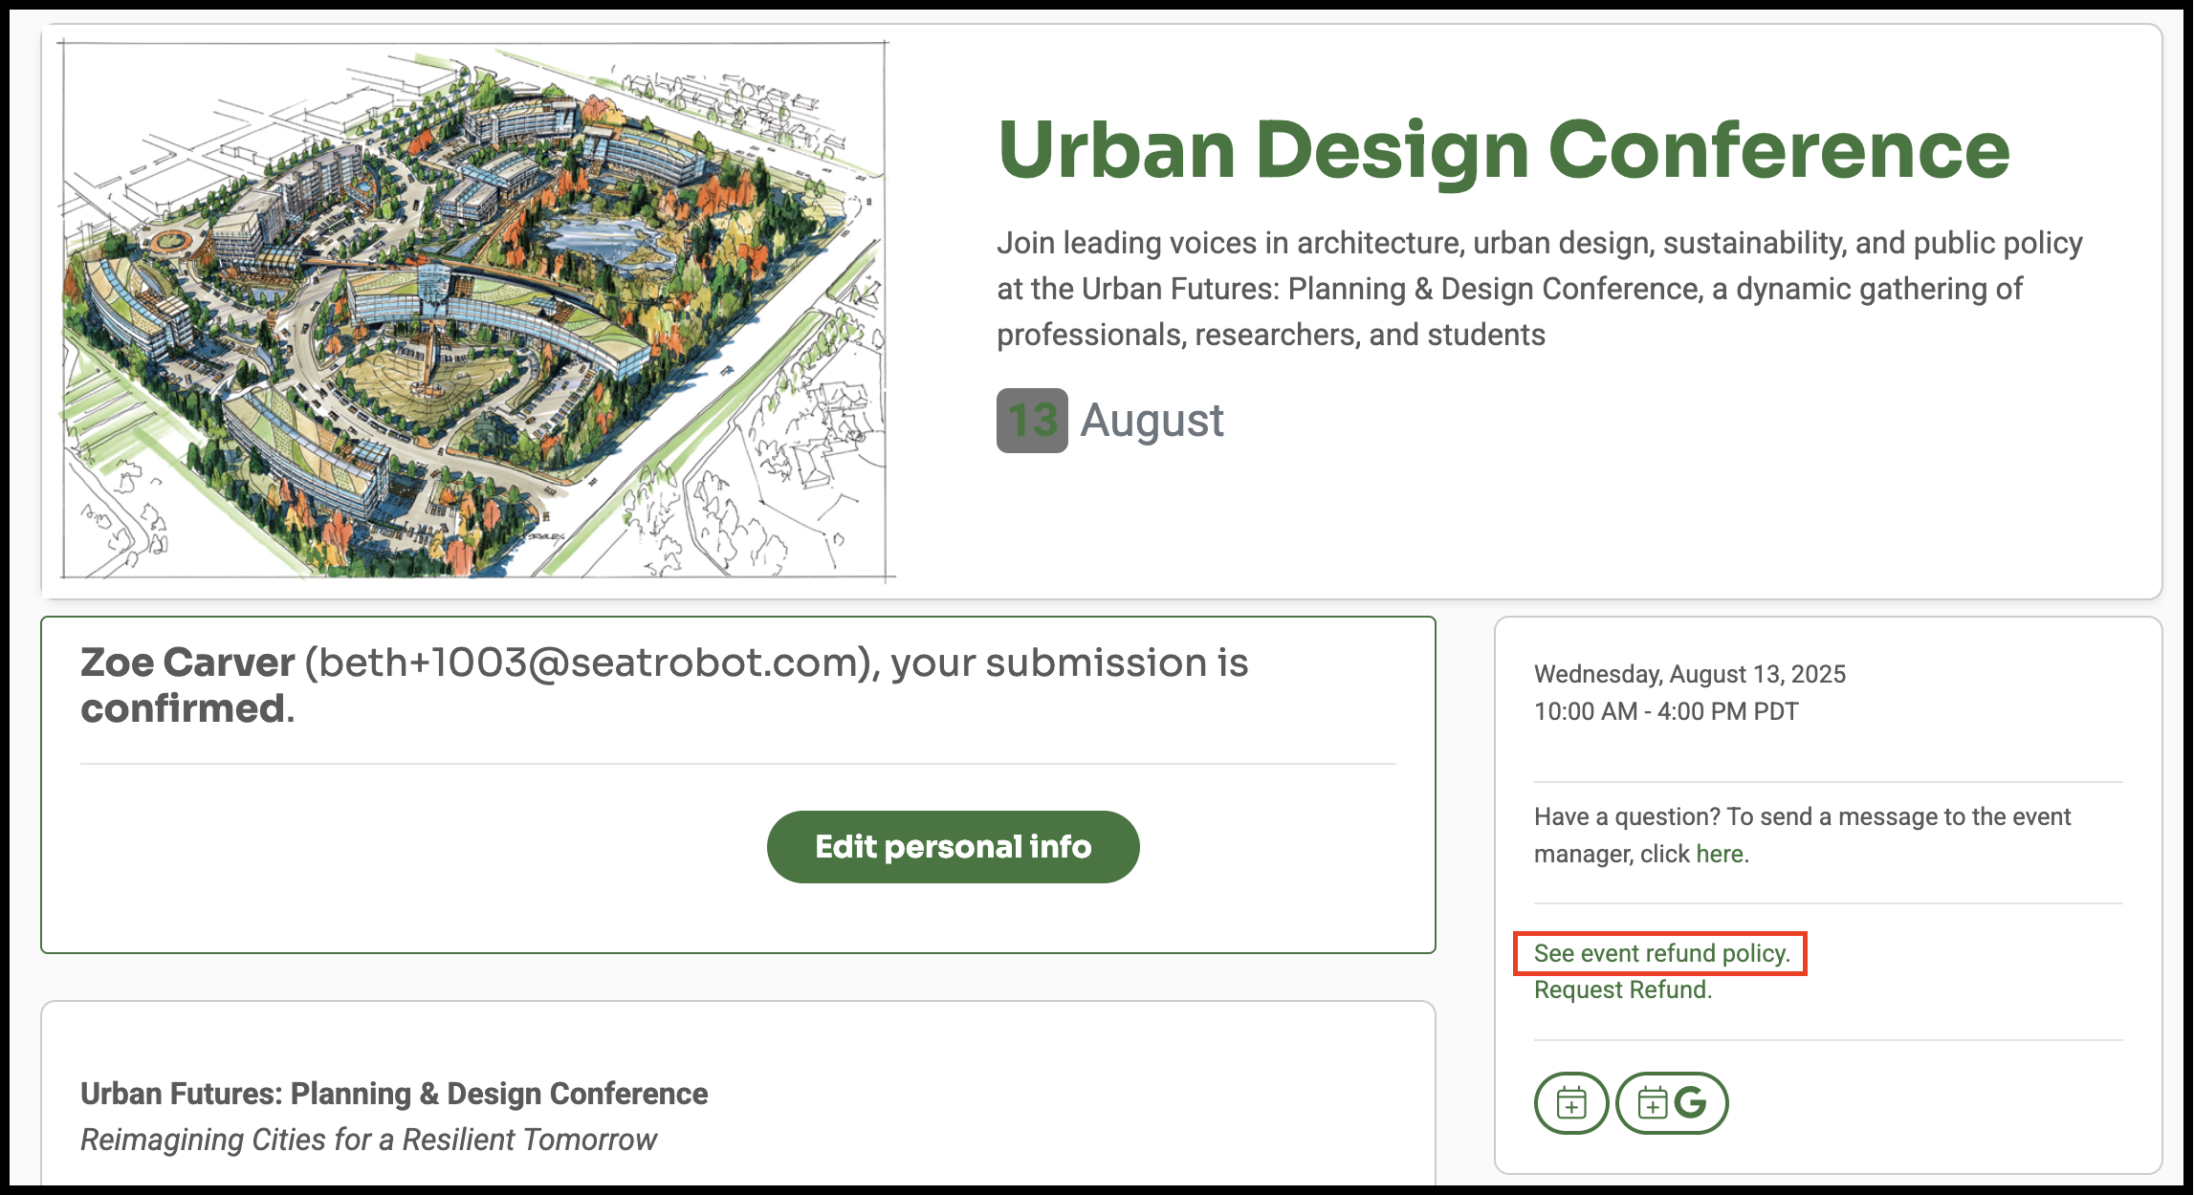Click 'here' to message the event manager
Screen dimensions: 2194x1195
click(x=1719, y=854)
